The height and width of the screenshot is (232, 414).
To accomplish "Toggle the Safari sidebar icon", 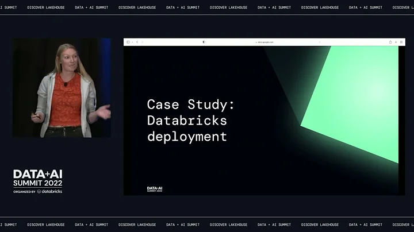I will tap(128, 42).
